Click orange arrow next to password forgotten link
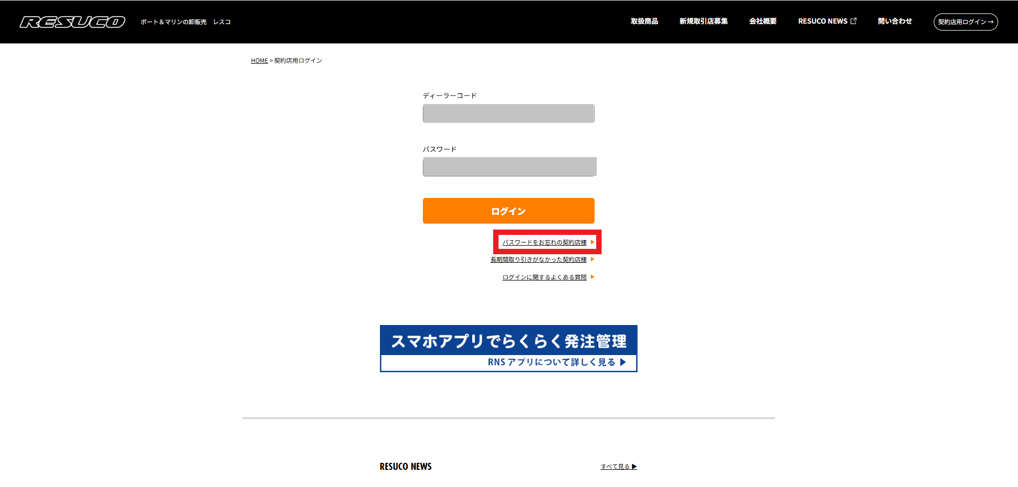The image size is (1018, 487). coord(592,242)
